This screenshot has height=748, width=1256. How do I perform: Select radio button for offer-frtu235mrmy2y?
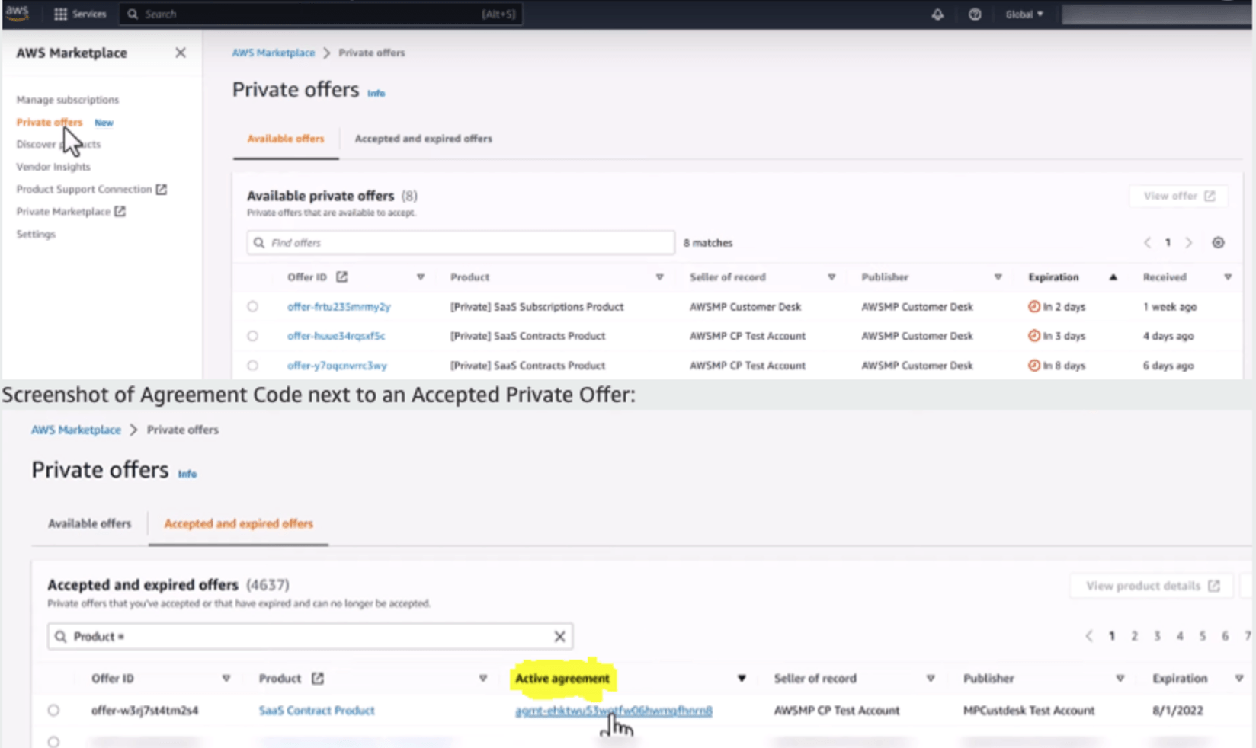click(252, 306)
